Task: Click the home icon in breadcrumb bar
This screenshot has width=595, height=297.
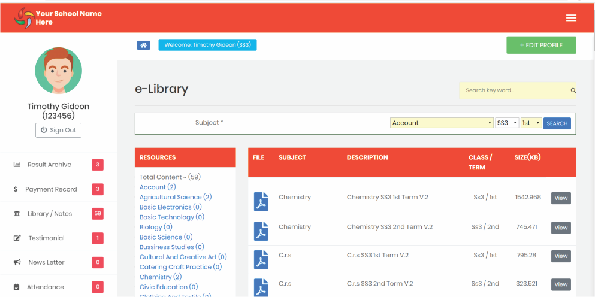Action: click(x=143, y=45)
